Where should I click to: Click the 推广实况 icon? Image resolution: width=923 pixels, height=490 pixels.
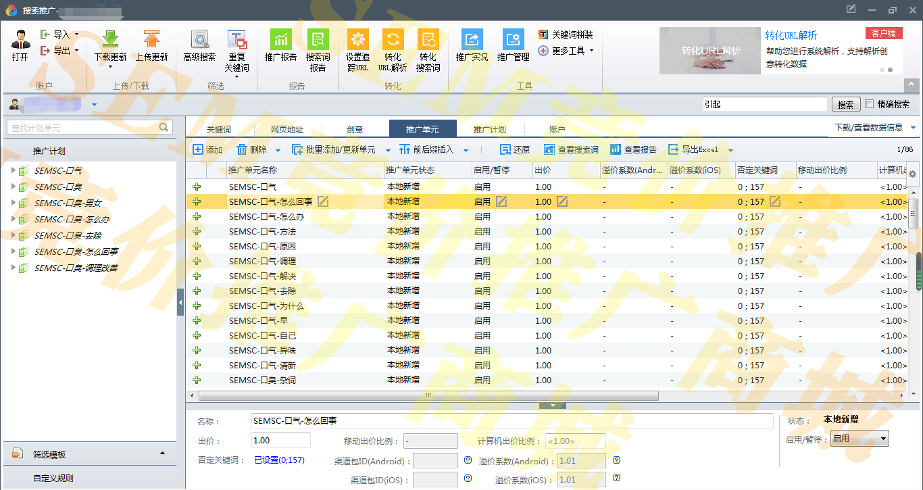pos(472,40)
